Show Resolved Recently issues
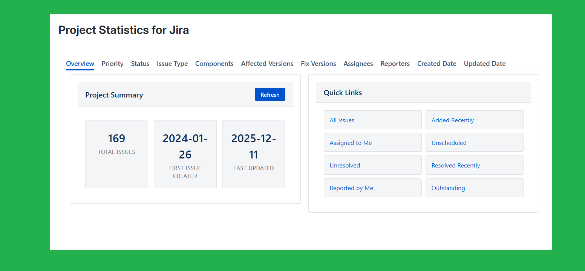585x271 pixels. pyautogui.click(x=475, y=165)
